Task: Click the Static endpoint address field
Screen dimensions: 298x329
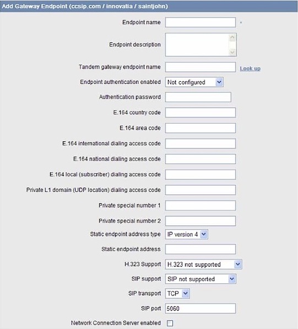Action: pos(200,249)
